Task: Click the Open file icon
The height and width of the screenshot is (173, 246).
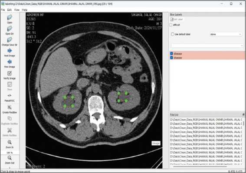Action: click(x=10, y=17)
